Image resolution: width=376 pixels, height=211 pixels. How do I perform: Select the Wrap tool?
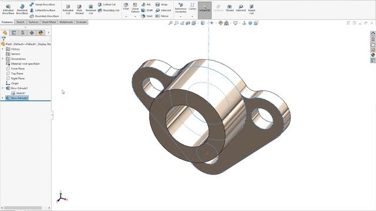click(162, 5)
